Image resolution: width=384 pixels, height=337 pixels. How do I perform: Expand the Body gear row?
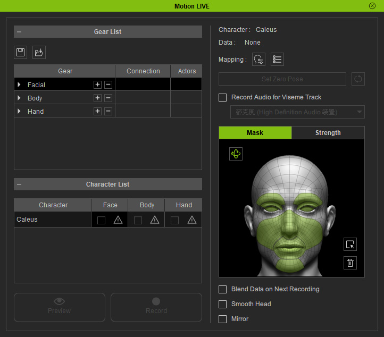pyautogui.click(x=19, y=98)
